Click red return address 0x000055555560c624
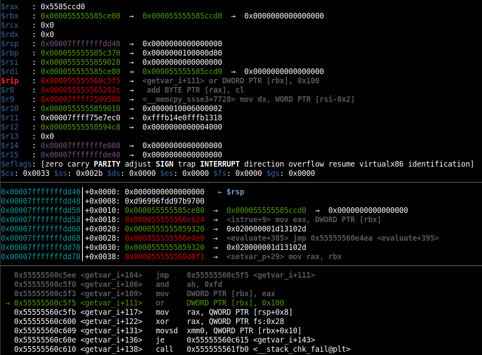482x355 pixels. (x=165, y=219)
